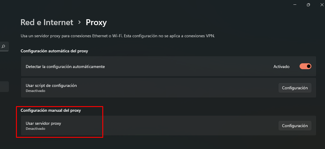Click the breadcrumb chevron arrow before Proxy
The height and width of the screenshot is (149, 325).
pos(80,22)
